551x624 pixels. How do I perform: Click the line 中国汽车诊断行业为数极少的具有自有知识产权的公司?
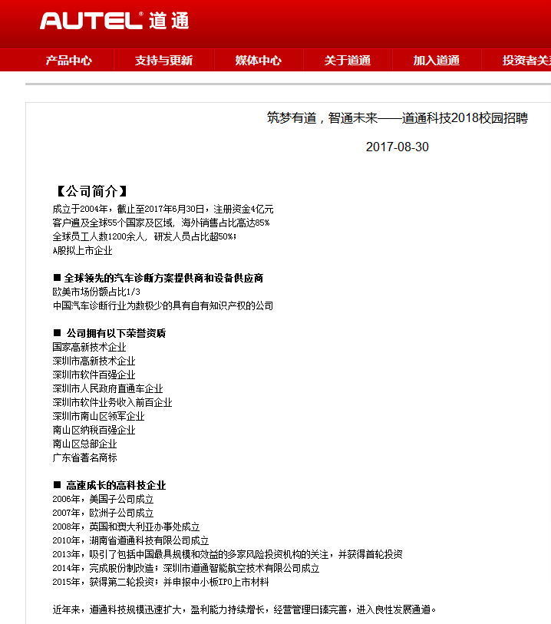pos(163,306)
